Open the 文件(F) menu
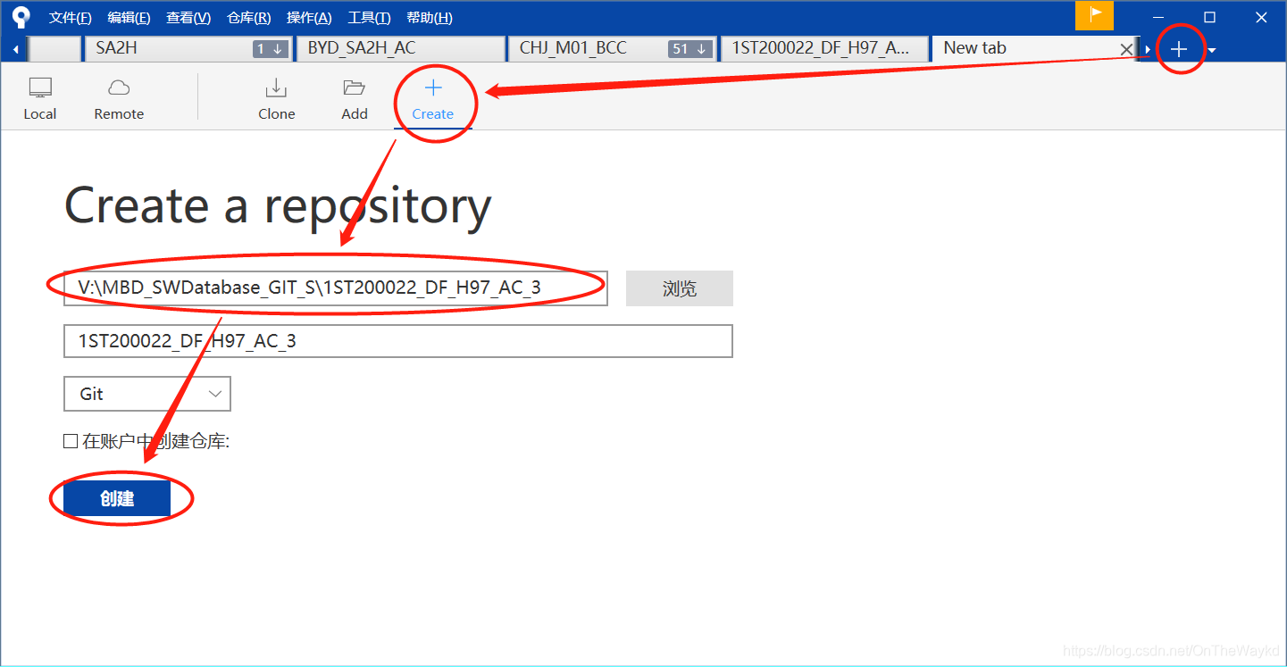The height and width of the screenshot is (667, 1287). 71,18
